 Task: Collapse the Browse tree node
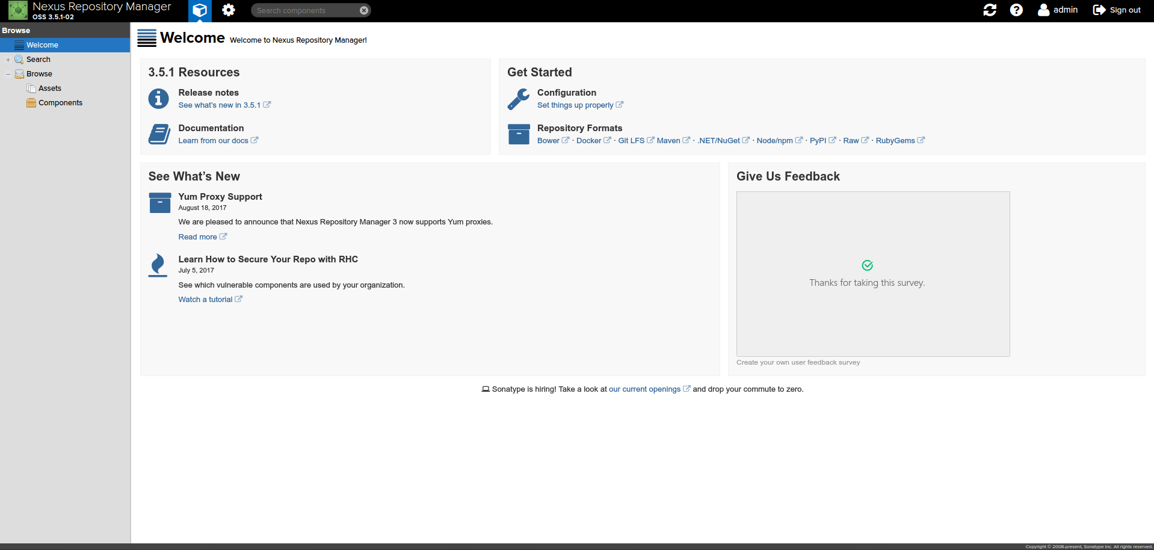pos(8,74)
